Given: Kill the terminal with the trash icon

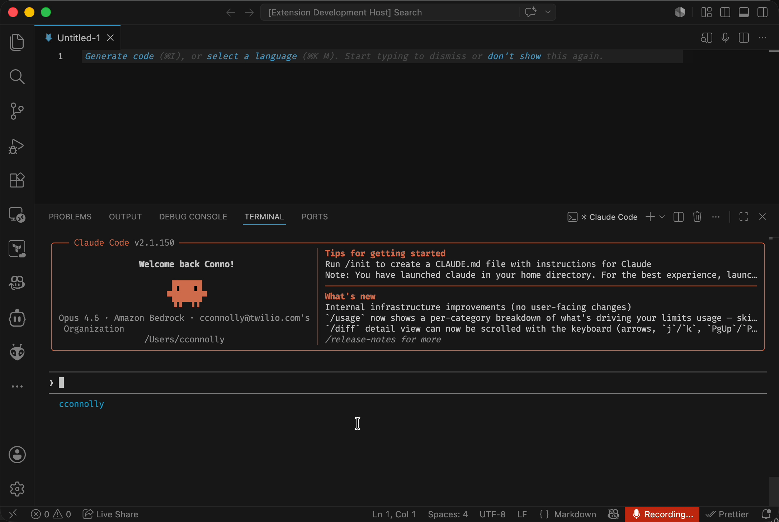Looking at the screenshot, I should tap(697, 217).
